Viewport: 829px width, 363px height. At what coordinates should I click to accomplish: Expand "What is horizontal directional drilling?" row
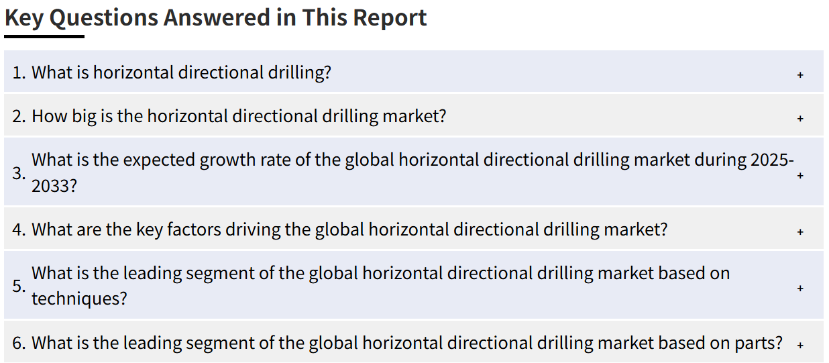414,72
